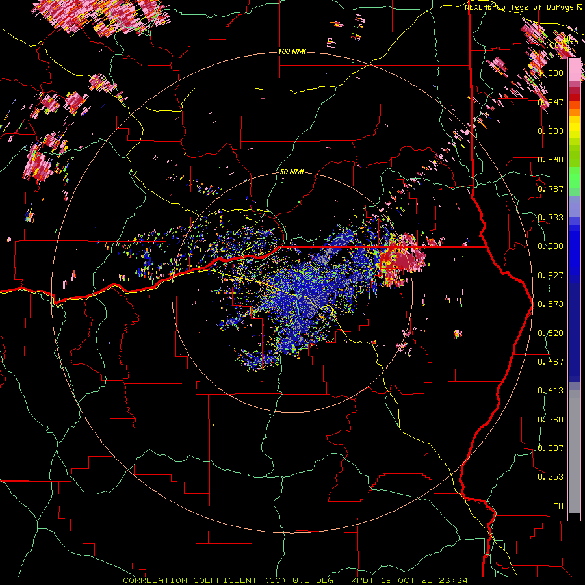Viewport: 585px width, 585px height.
Task: Click the 0.893 legend value
Action: [x=551, y=131]
